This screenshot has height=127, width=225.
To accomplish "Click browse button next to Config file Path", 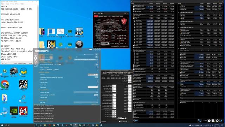I will (x=97, y=92).
